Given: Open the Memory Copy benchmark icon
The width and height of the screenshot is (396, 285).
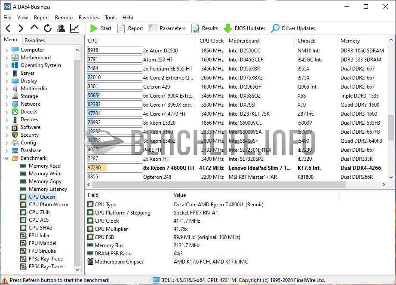Looking at the screenshot, I should tap(23, 181).
